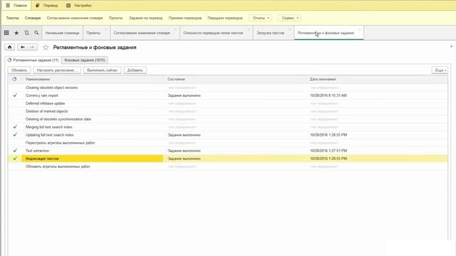Click Настроить расписание button
This screenshot has height=256, width=456.
coord(57,70)
